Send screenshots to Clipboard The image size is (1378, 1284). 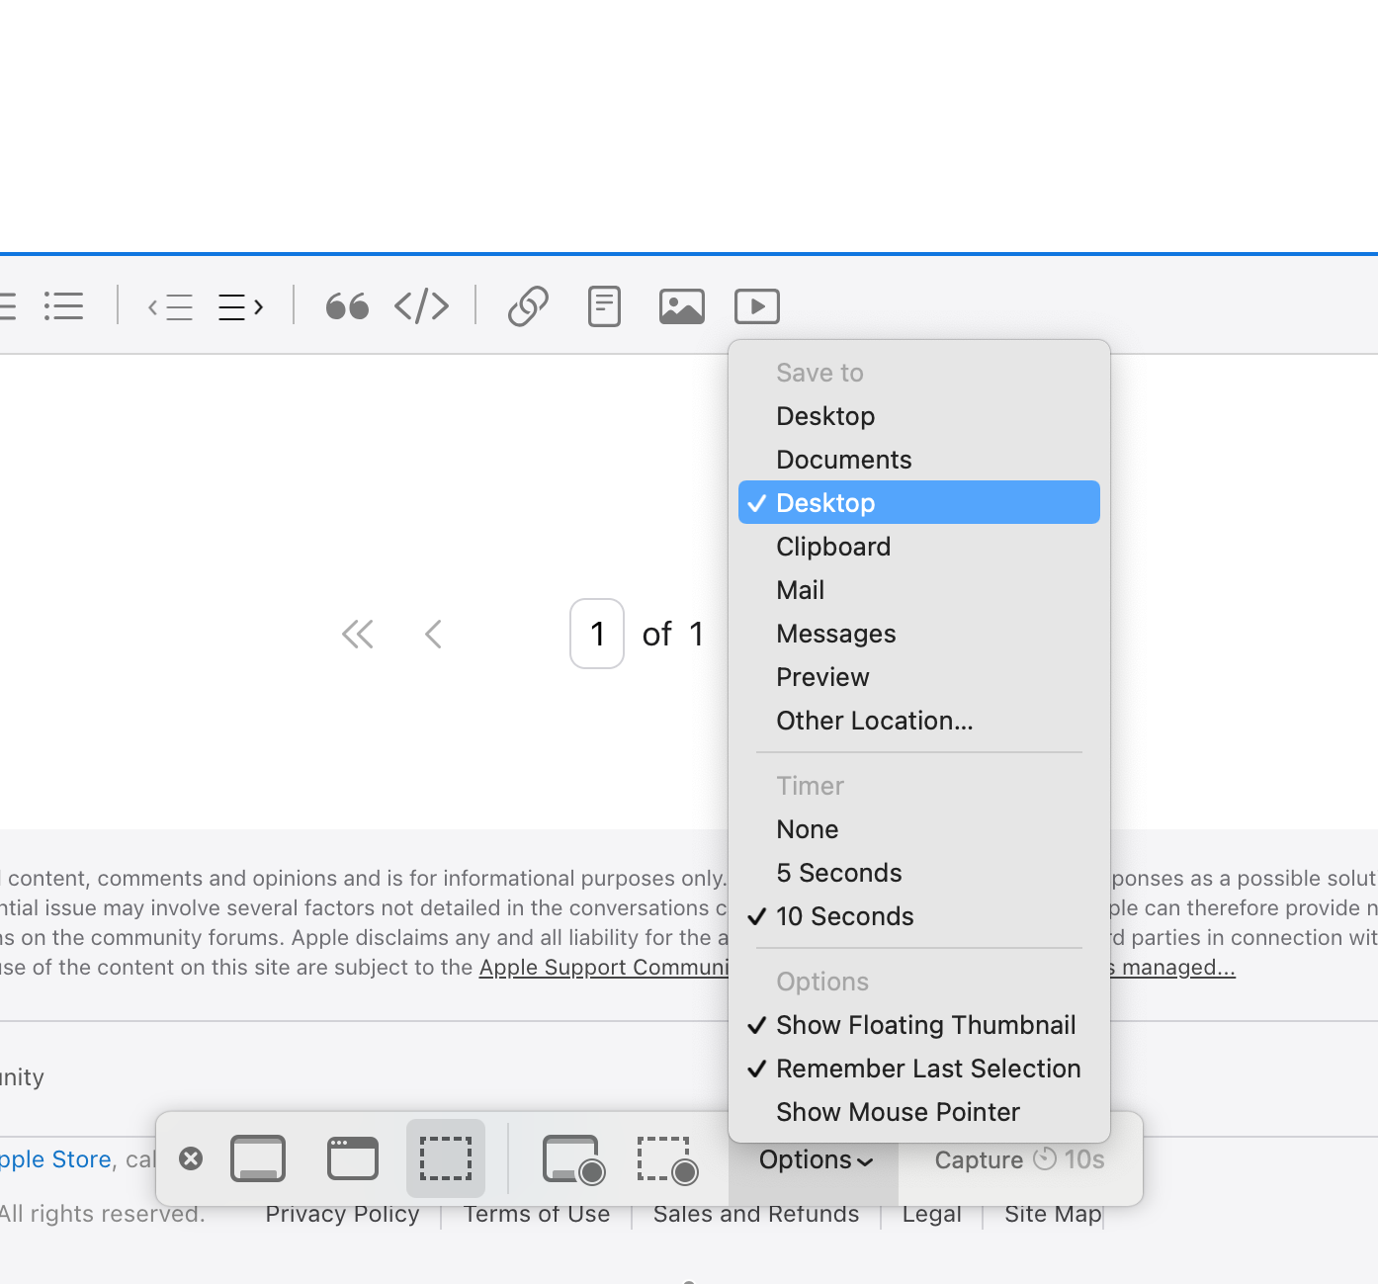click(x=919, y=546)
